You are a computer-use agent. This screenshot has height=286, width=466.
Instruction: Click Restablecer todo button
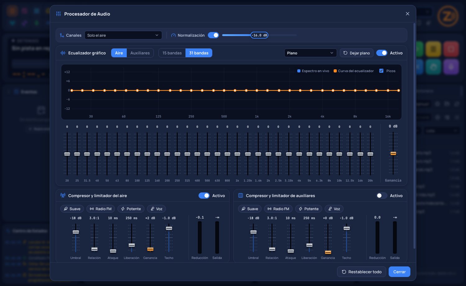362,272
